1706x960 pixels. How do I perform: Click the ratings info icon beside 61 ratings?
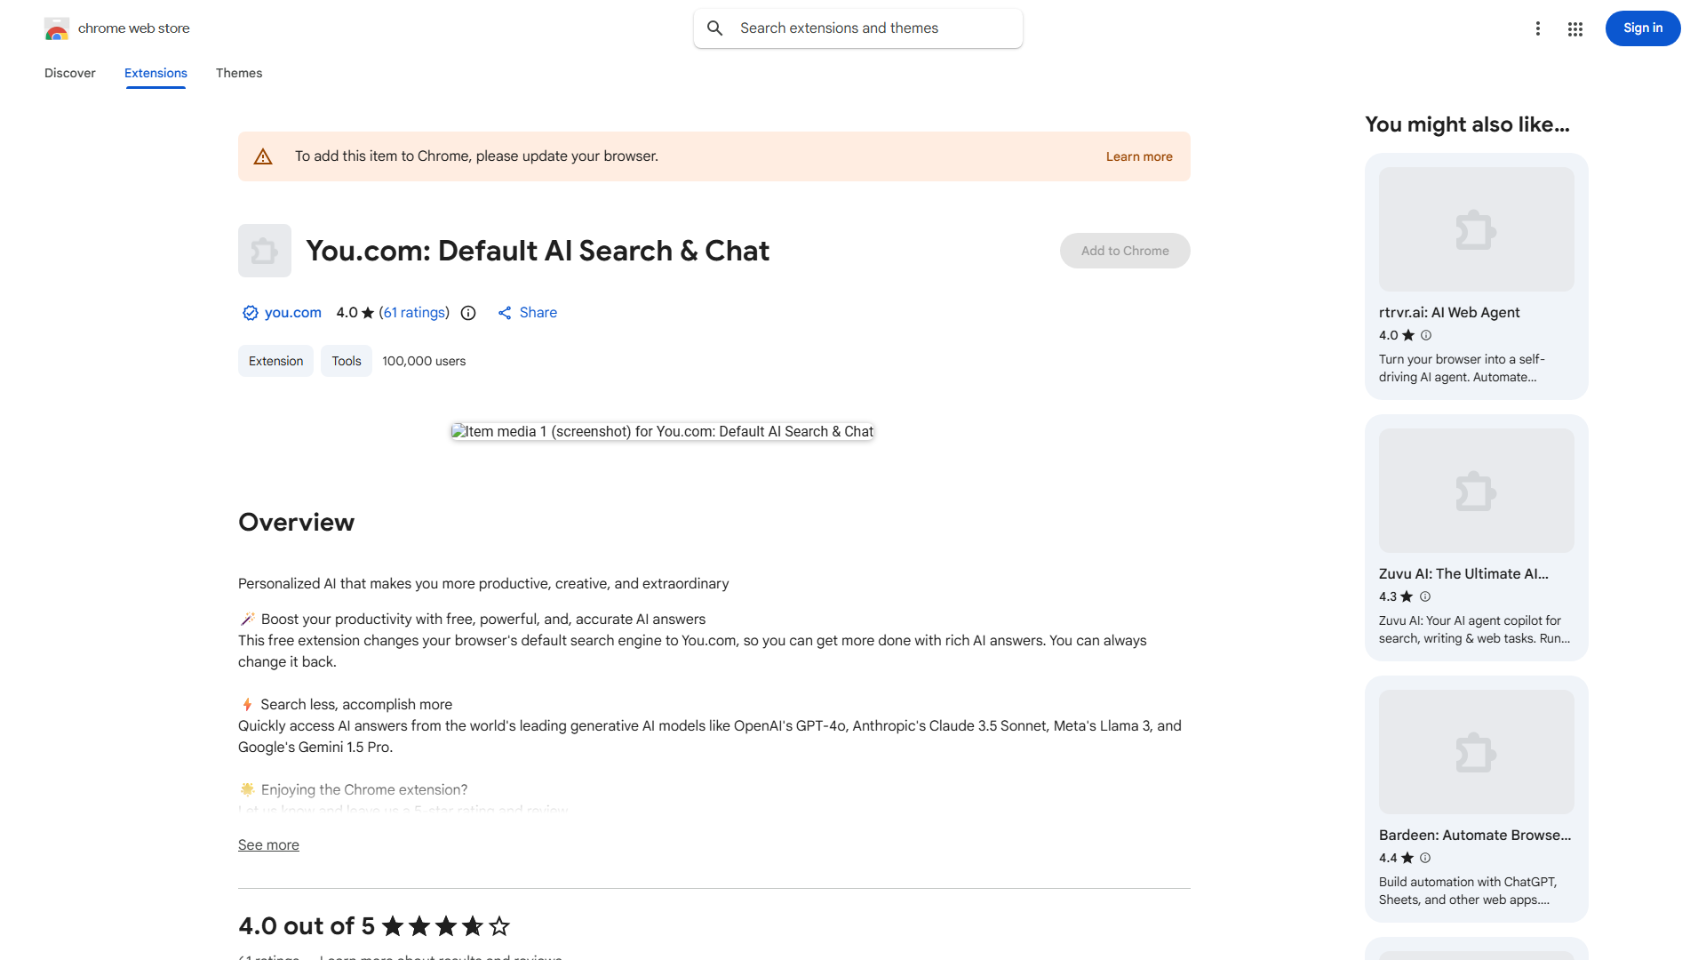pos(468,313)
